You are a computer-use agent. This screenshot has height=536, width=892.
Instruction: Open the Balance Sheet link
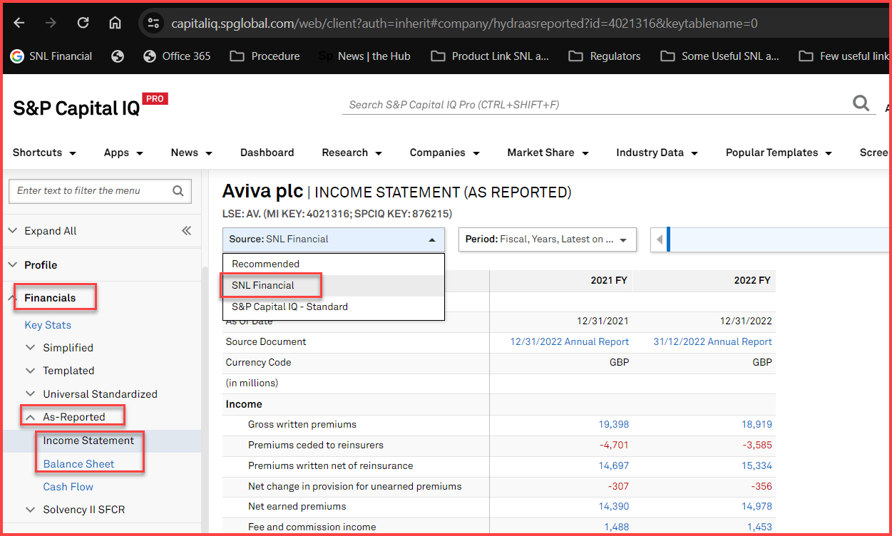coord(78,464)
